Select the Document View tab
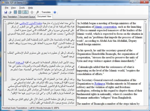150x111 pixels. [44, 16]
